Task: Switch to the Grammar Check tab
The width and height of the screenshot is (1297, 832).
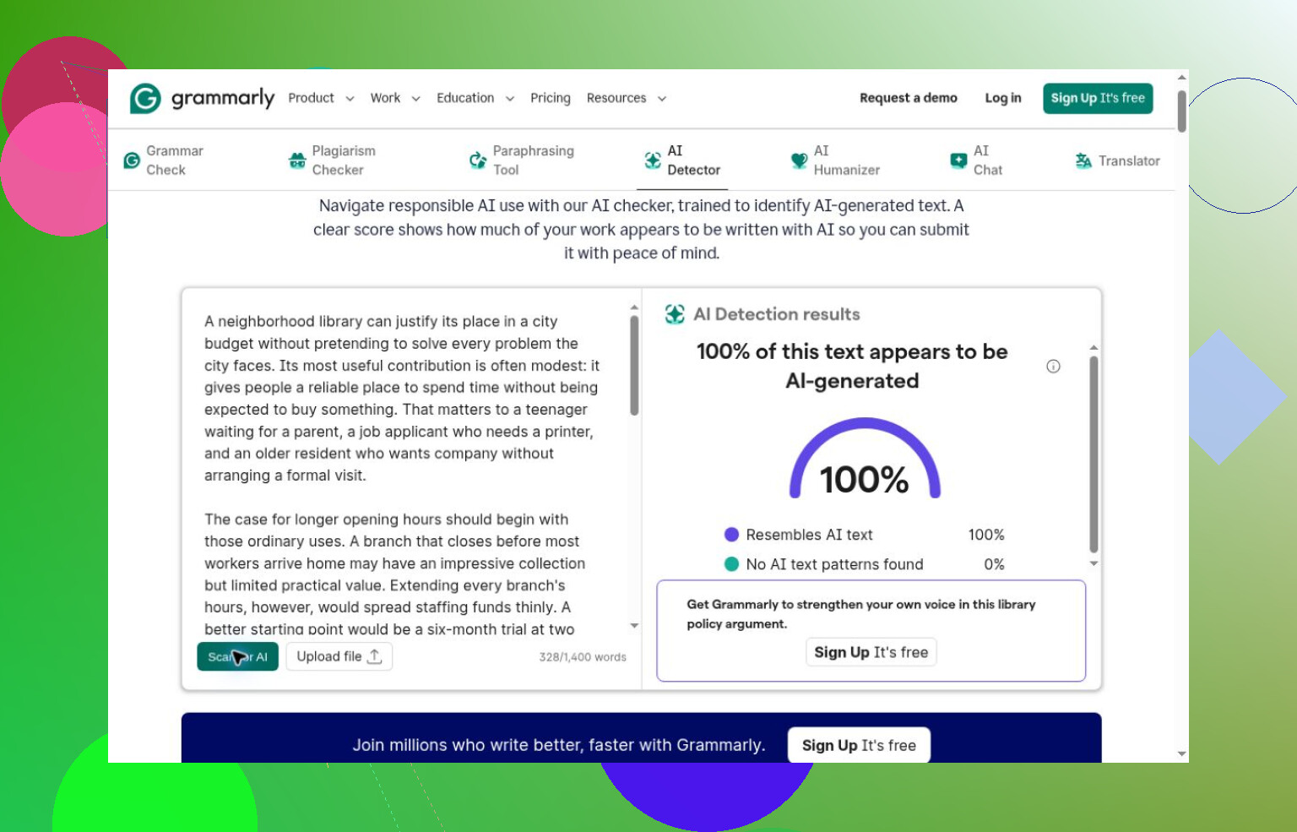Action: point(164,160)
